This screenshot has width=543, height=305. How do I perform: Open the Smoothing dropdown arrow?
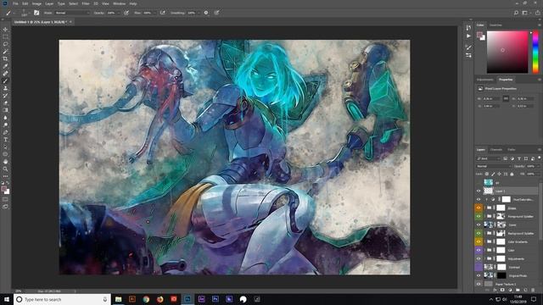[199, 13]
